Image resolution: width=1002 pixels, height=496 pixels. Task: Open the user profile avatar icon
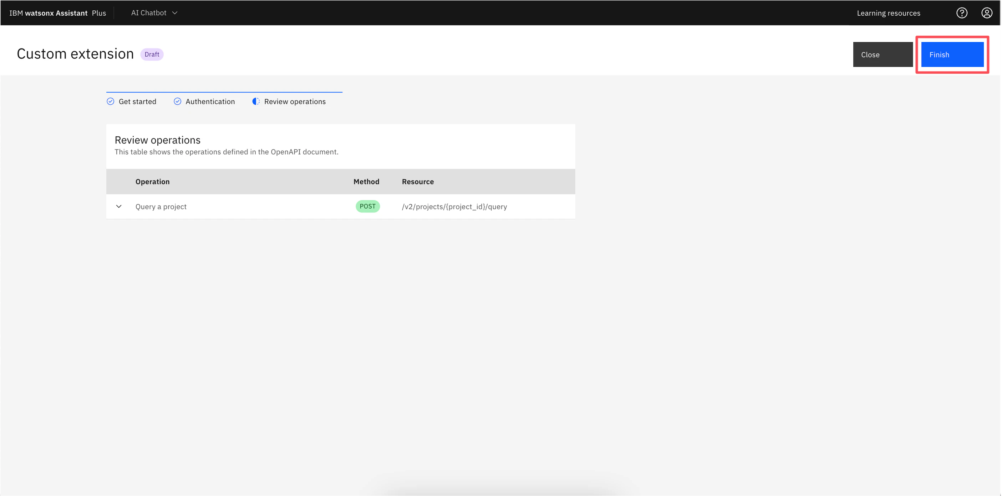986,13
